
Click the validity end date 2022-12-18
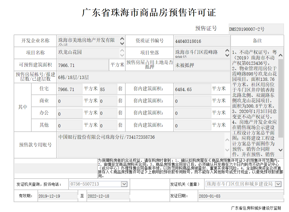(108, 196)
